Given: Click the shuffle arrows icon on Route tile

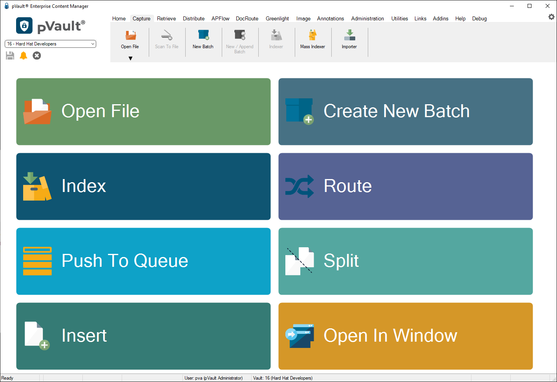Looking at the screenshot, I should [300, 186].
